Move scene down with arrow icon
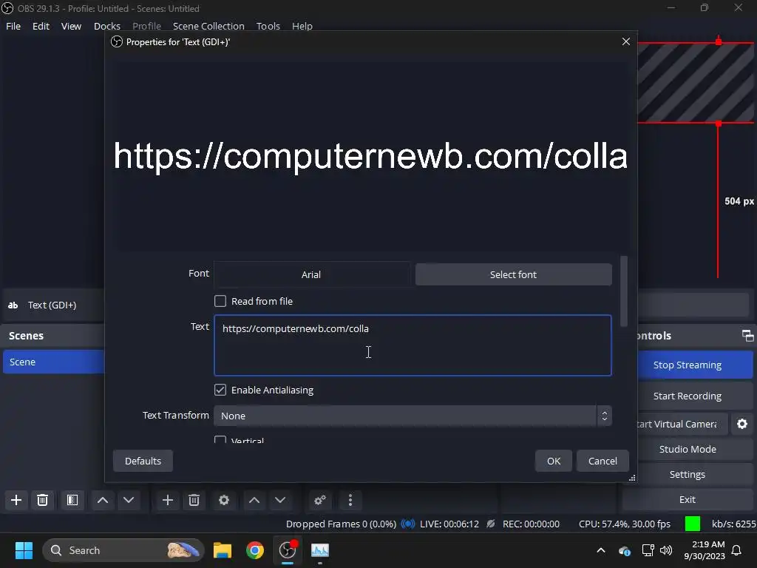This screenshot has height=568, width=757. pyautogui.click(x=129, y=500)
